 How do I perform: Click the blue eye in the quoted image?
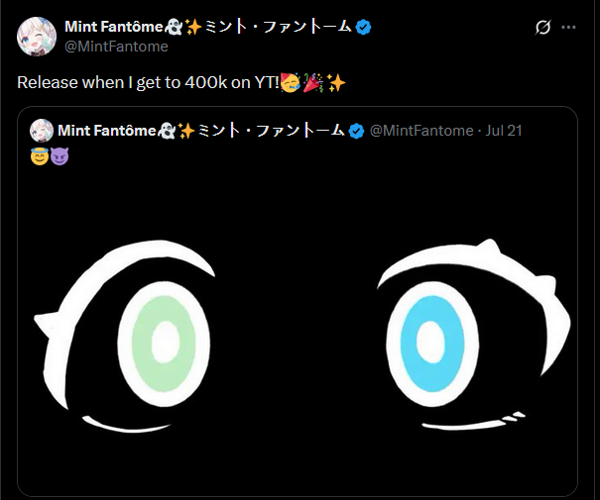click(428, 339)
